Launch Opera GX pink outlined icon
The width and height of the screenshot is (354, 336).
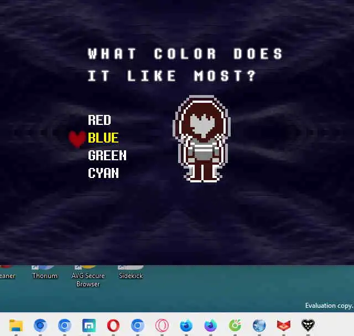(162, 326)
